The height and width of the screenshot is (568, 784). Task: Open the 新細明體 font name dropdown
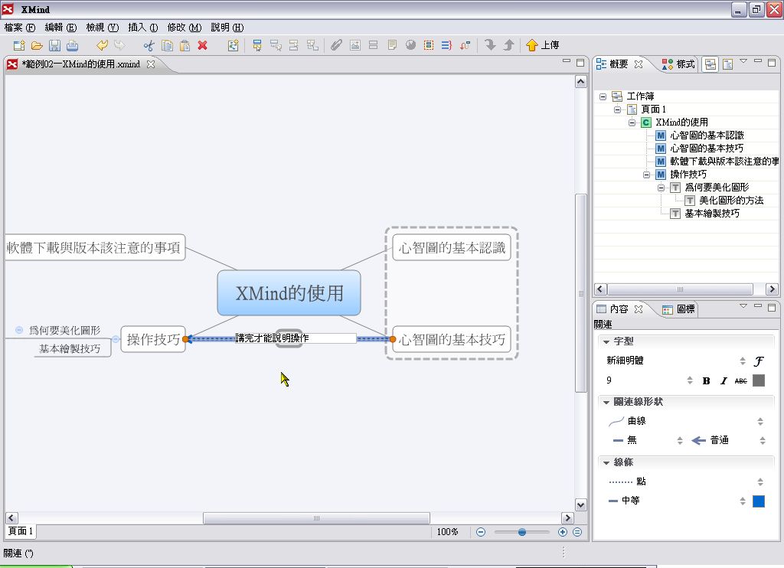tap(743, 361)
